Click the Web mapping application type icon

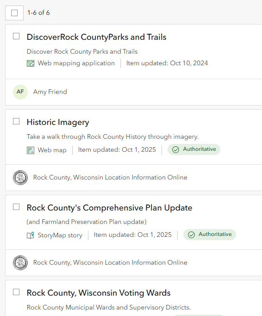click(x=31, y=63)
